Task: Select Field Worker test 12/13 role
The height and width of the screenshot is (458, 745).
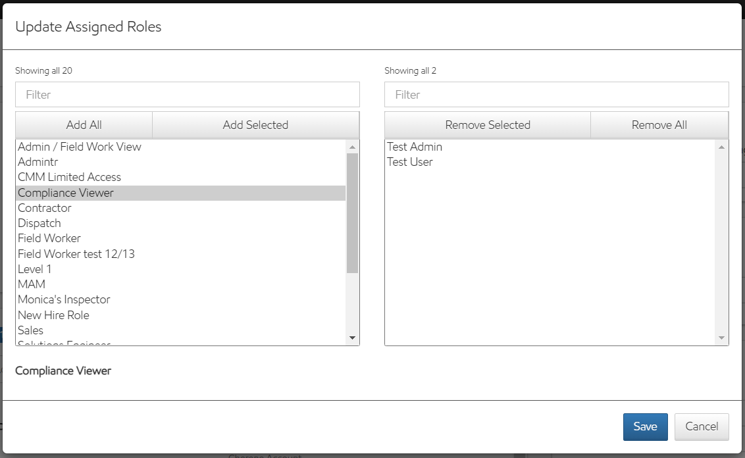Action: coord(76,254)
